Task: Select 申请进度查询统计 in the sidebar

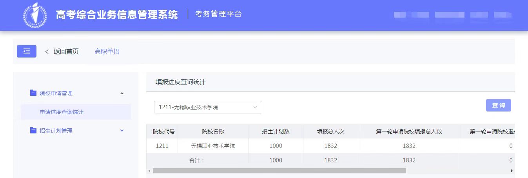Action: tap(62, 112)
